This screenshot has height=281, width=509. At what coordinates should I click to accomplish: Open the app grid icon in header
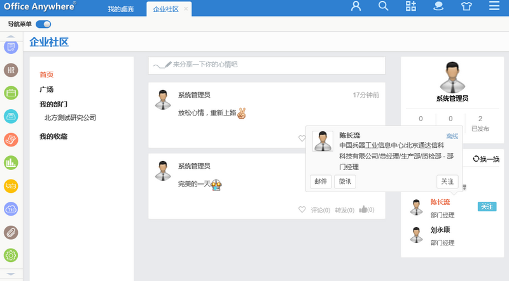(411, 7)
